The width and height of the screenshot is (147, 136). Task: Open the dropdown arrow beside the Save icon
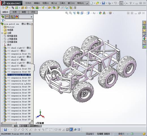[106, 3]
